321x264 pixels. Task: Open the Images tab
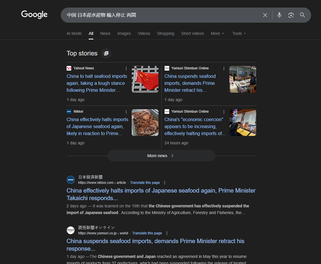[x=124, y=33]
